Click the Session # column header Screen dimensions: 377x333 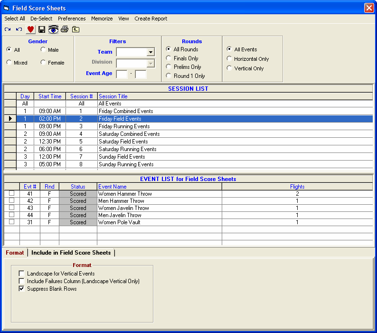(x=82, y=96)
